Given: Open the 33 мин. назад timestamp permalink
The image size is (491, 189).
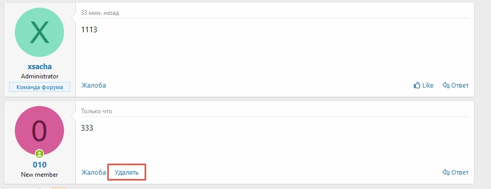Looking at the screenshot, I should click(x=100, y=13).
